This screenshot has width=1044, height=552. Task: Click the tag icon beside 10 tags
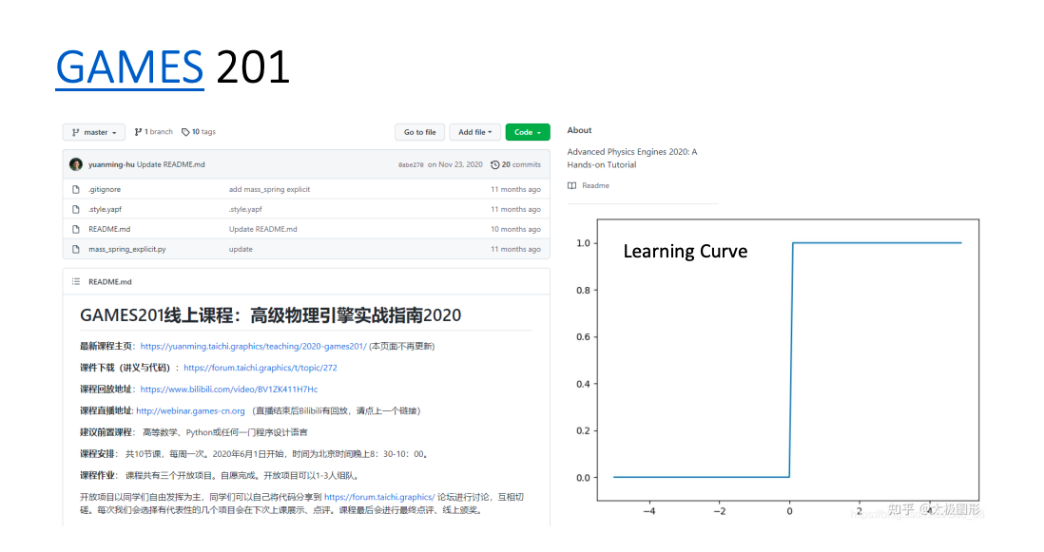(185, 132)
